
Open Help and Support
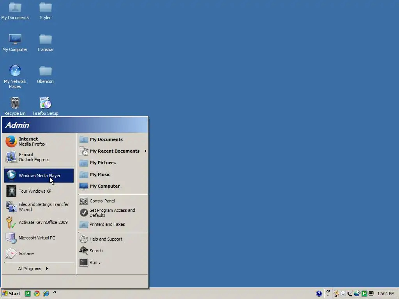pos(113,239)
